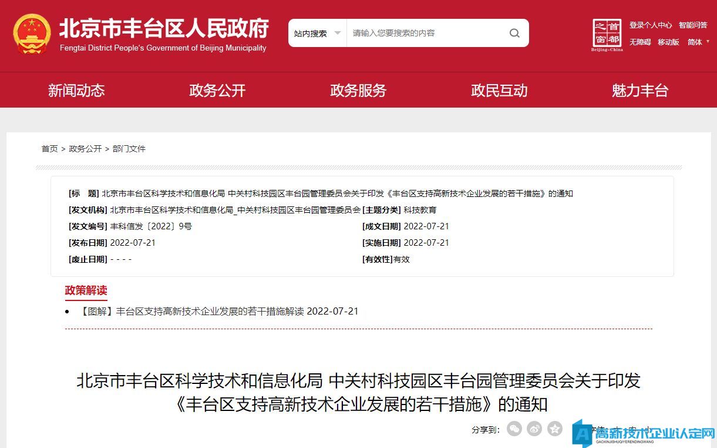Share to QQ Zone star icon
Screen dimensions: 717x448
pos(555,429)
